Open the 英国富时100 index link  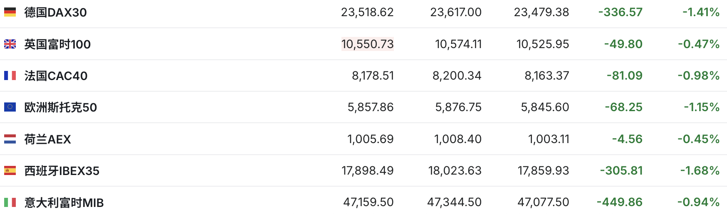pos(57,44)
